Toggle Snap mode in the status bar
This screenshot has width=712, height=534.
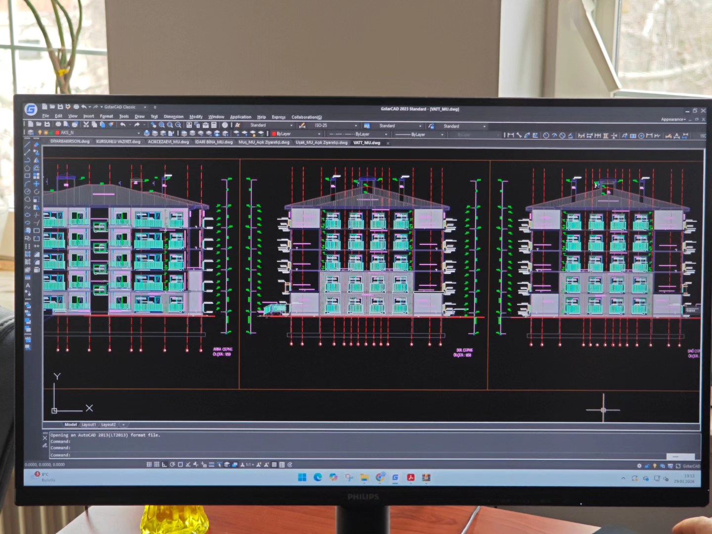coord(149,464)
